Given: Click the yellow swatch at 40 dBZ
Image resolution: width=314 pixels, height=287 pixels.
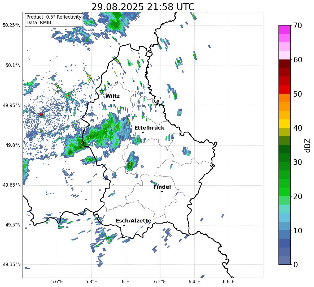Looking at the screenshot, I should [x=284, y=123].
